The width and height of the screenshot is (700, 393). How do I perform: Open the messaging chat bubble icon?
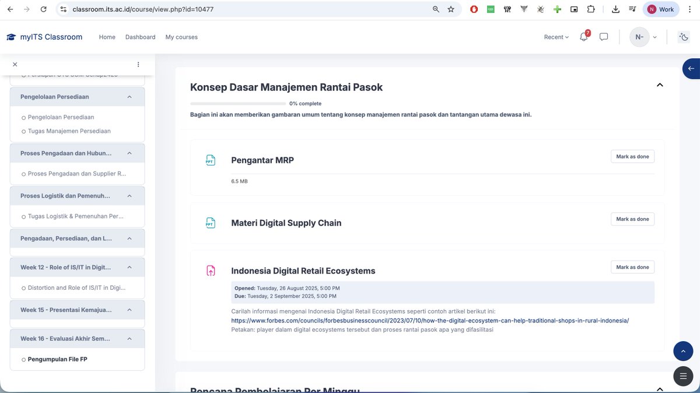(x=604, y=37)
